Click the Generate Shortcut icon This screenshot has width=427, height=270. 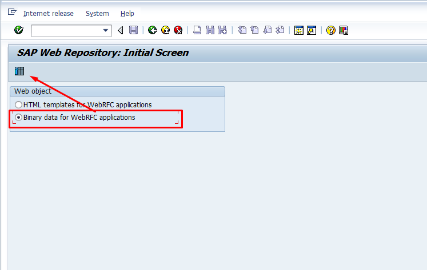(312, 30)
